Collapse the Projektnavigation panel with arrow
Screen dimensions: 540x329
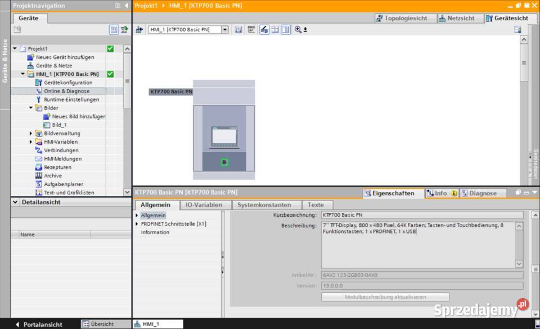point(126,6)
